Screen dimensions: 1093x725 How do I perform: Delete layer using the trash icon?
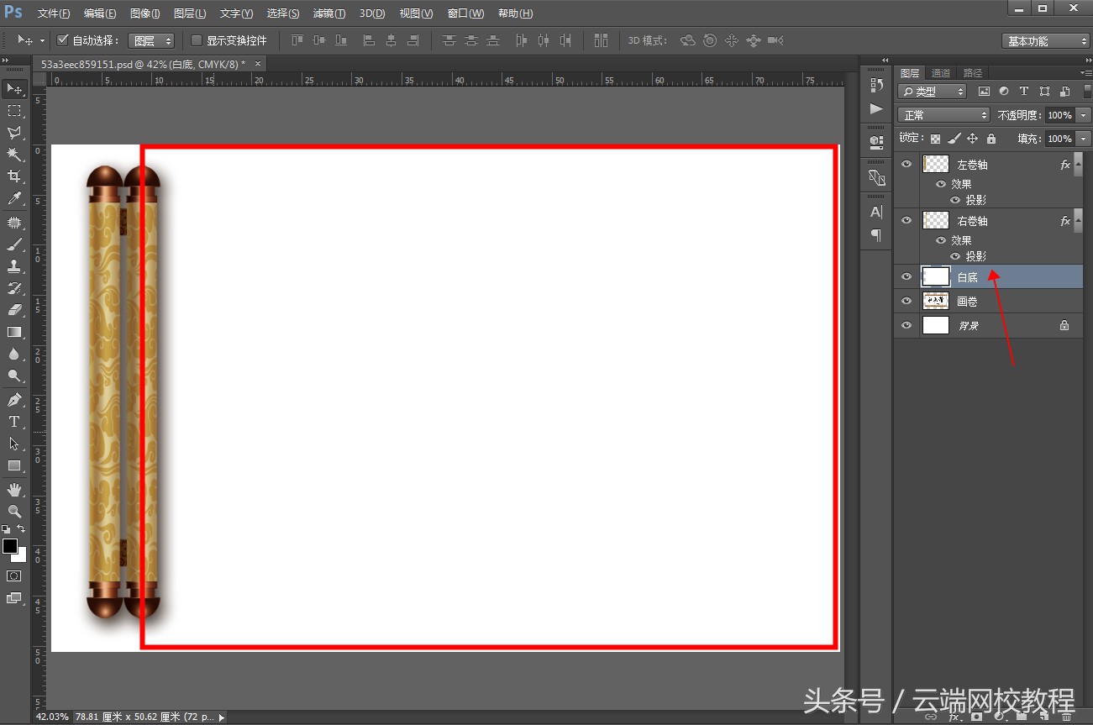1067,717
